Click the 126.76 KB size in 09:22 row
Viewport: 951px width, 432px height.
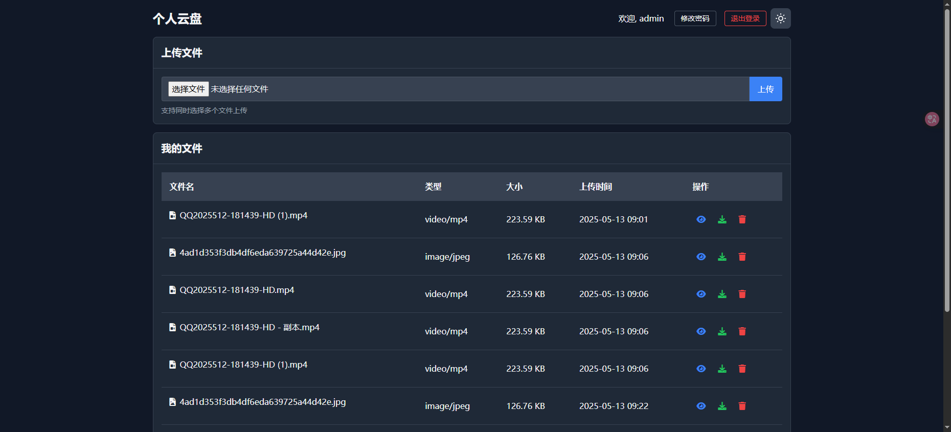coord(526,406)
